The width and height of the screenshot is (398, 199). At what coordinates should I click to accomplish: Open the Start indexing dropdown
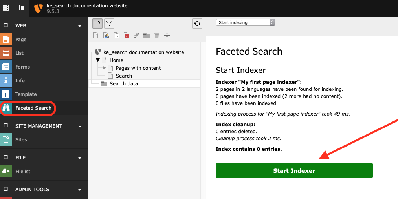[x=246, y=22]
